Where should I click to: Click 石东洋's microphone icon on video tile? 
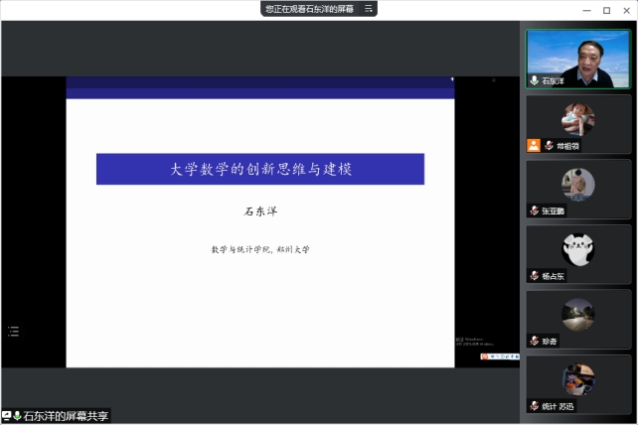[x=534, y=80]
